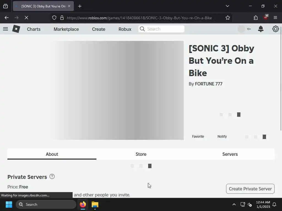Open Firefox from the taskbar
Image resolution: width=282 pixels, height=211 pixels.
click(x=83, y=204)
